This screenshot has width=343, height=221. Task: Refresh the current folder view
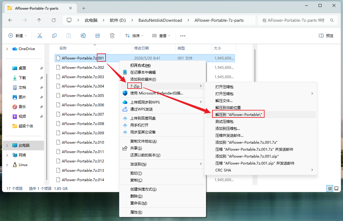tap(54, 20)
